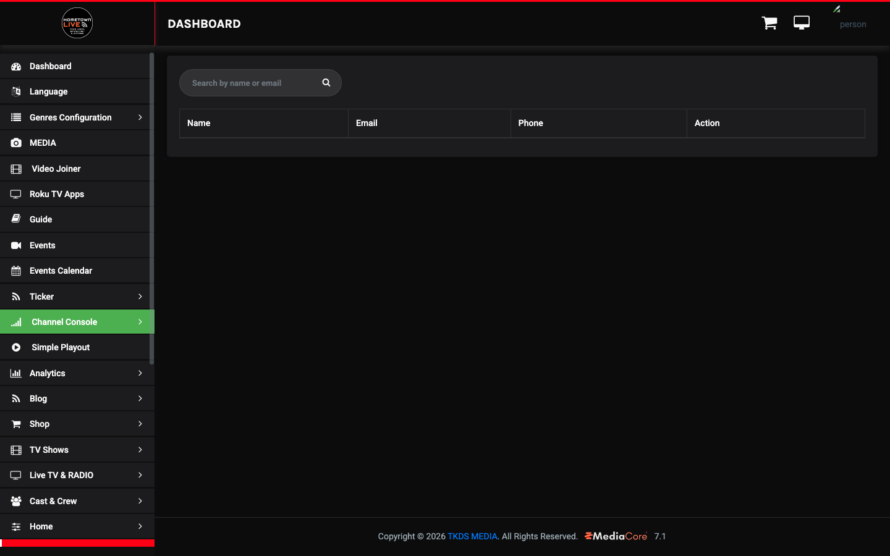Image resolution: width=890 pixels, height=556 pixels.
Task: Click the Name column header
Action: click(x=264, y=124)
